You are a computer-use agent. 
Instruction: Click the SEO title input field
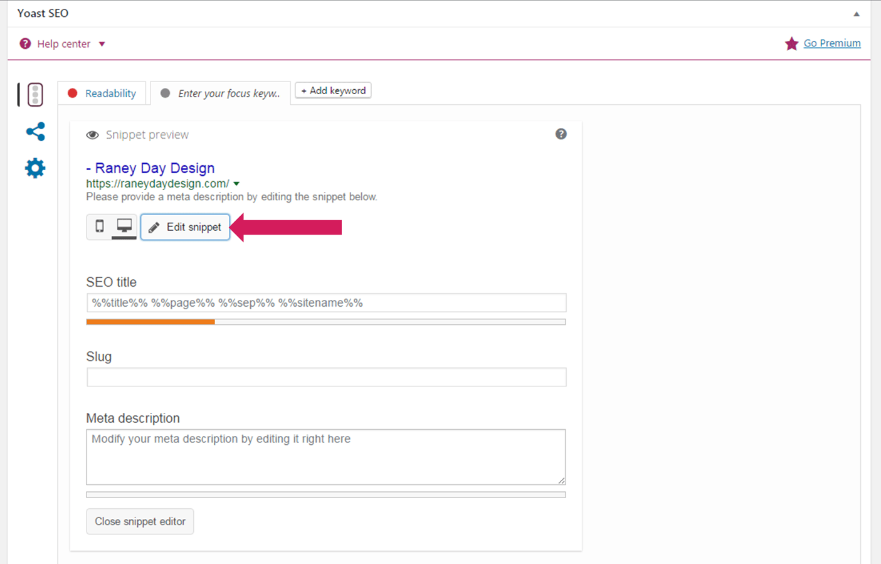[x=326, y=303]
